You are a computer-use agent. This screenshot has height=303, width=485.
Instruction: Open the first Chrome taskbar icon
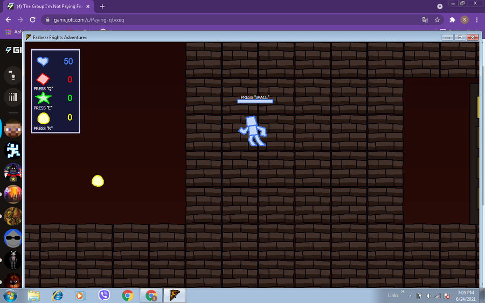(x=127, y=295)
